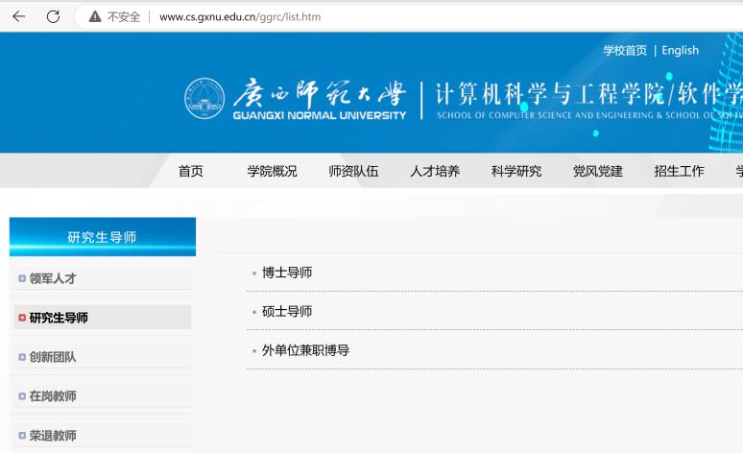Open the 硕士导师 list link
Viewport: 743px width, 453px height.
pyautogui.click(x=287, y=312)
